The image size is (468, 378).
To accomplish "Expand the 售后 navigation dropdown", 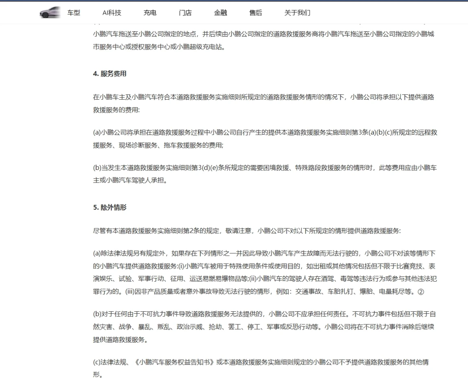I will [256, 13].
